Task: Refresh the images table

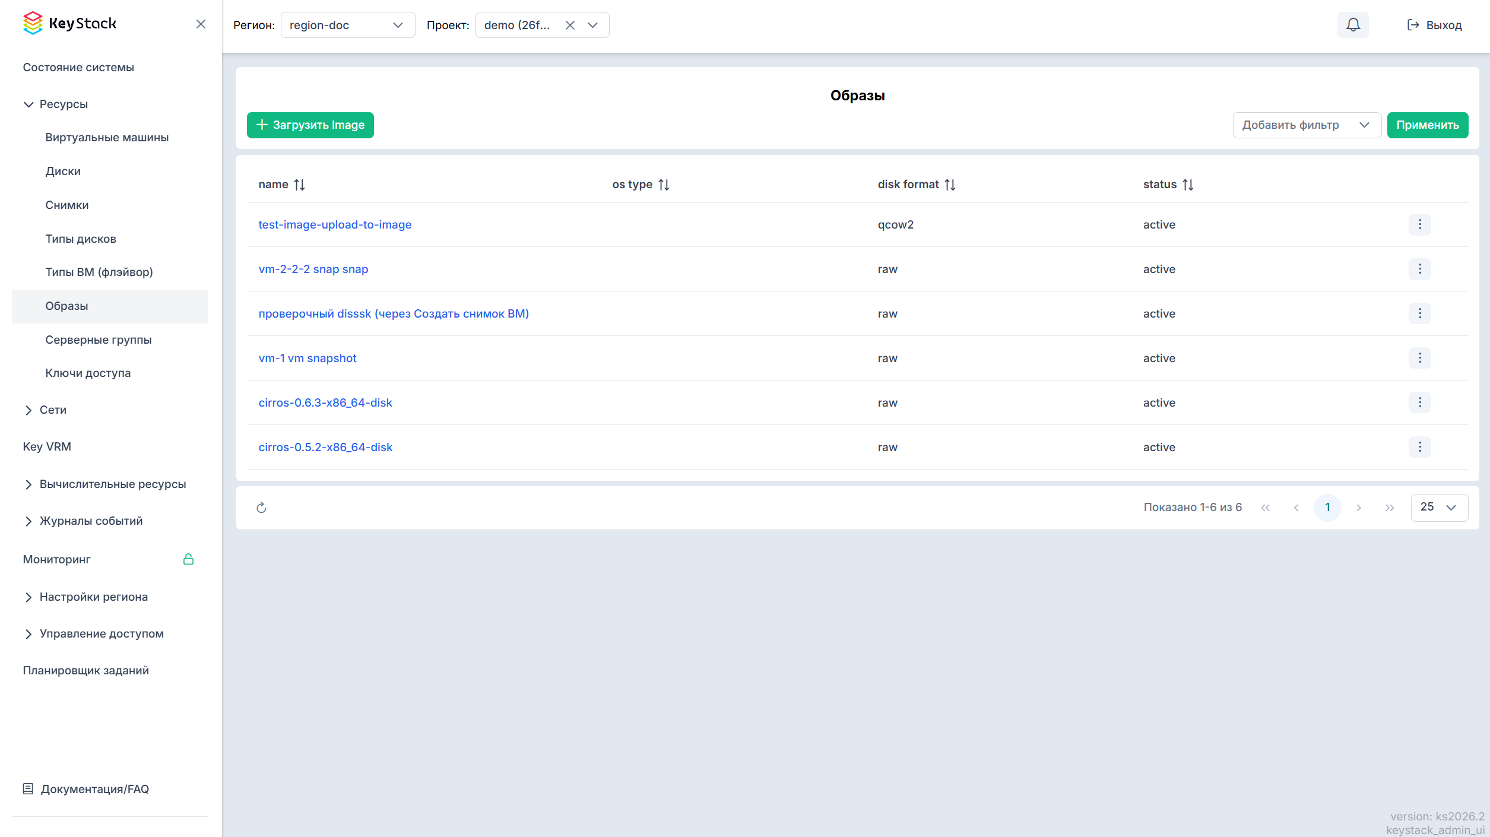Action: 261,508
